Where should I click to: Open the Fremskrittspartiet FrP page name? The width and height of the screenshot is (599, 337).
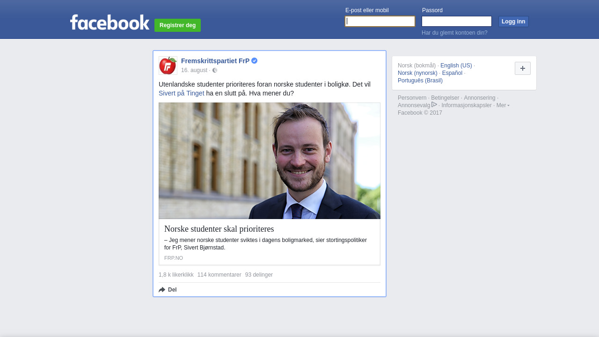pyautogui.click(x=215, y=61)
